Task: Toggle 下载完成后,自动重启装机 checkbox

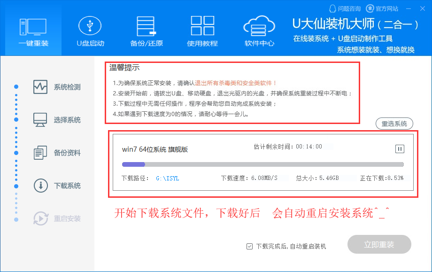Action: 249,246
